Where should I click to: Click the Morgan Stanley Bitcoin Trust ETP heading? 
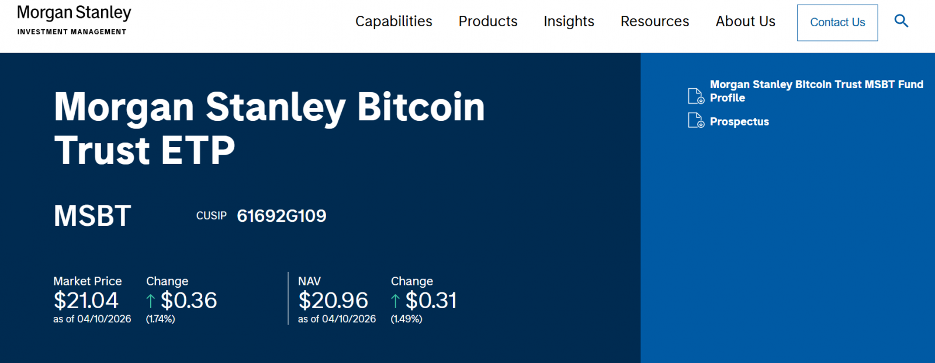pos(269,128)
